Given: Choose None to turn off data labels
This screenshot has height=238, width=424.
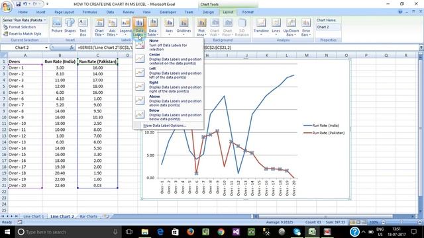Looking at the screenshot, I should pos(168,45).
